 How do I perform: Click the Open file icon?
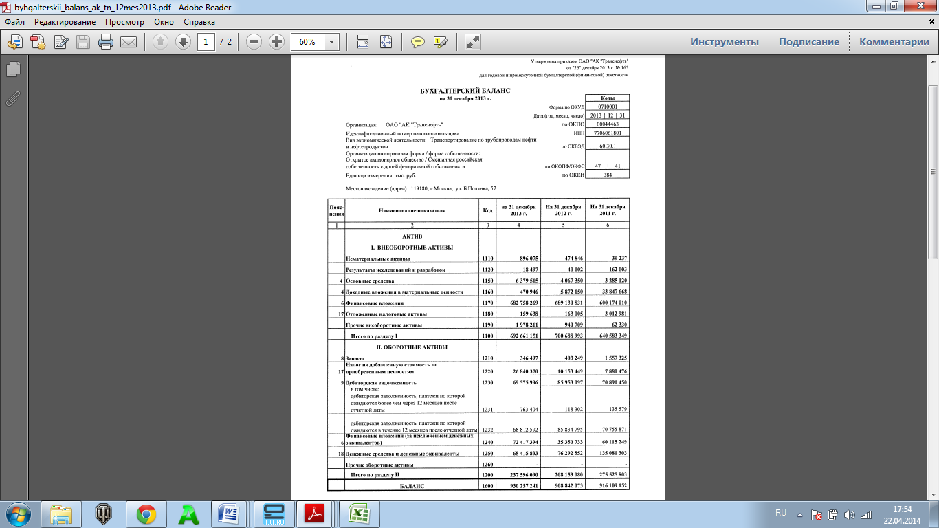[x=14, y=42]
